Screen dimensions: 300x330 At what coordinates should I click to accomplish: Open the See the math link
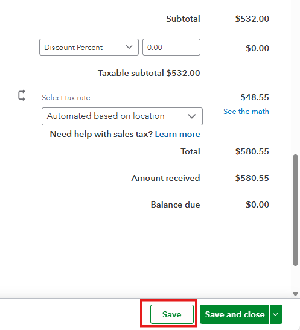coord(246,112)
